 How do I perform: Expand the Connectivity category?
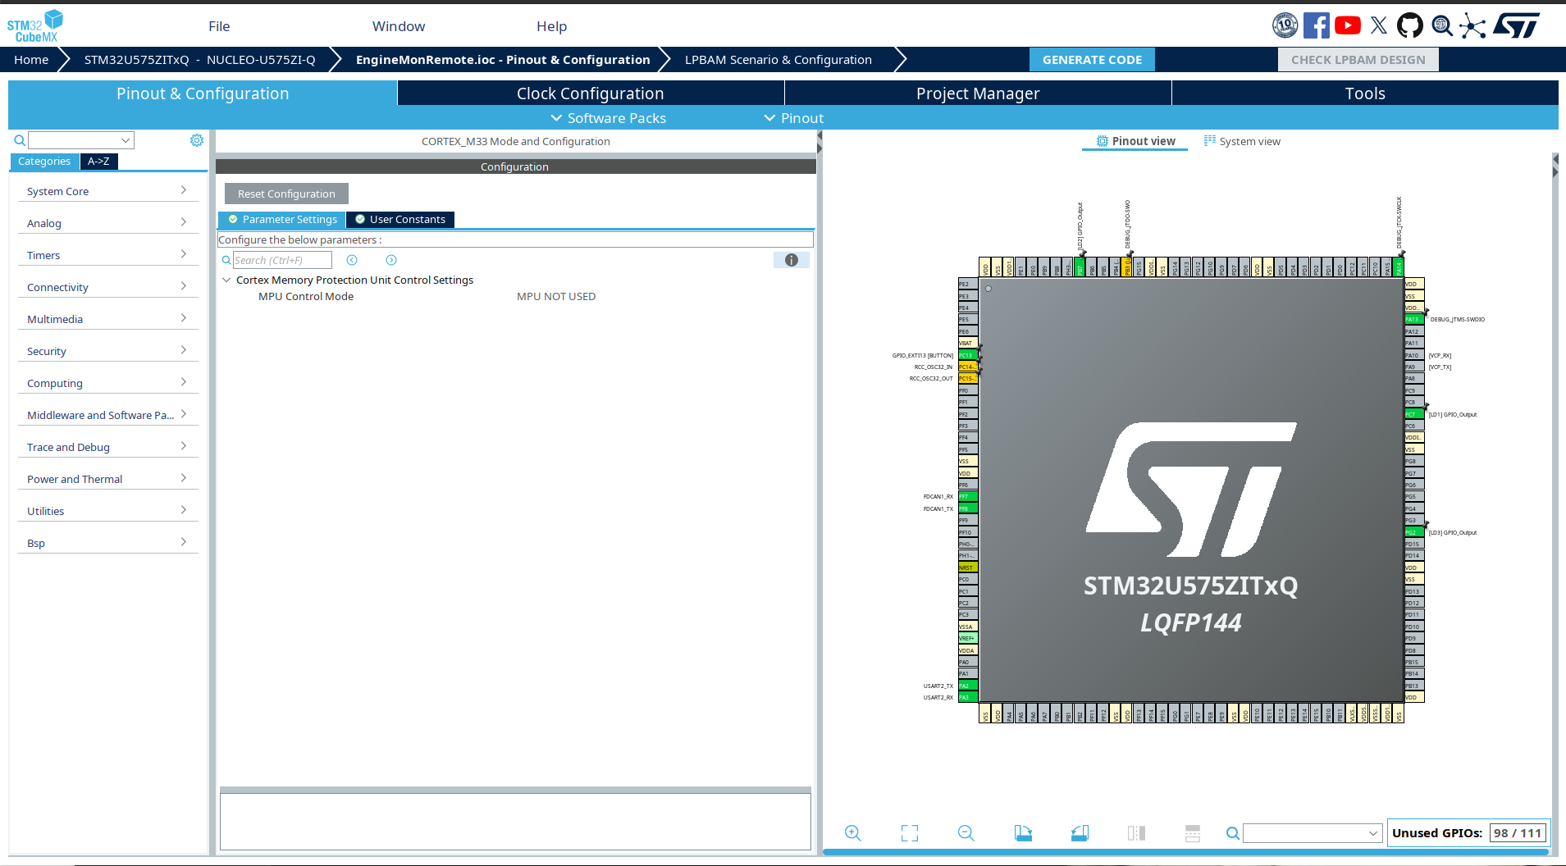[x=107, y=286]
